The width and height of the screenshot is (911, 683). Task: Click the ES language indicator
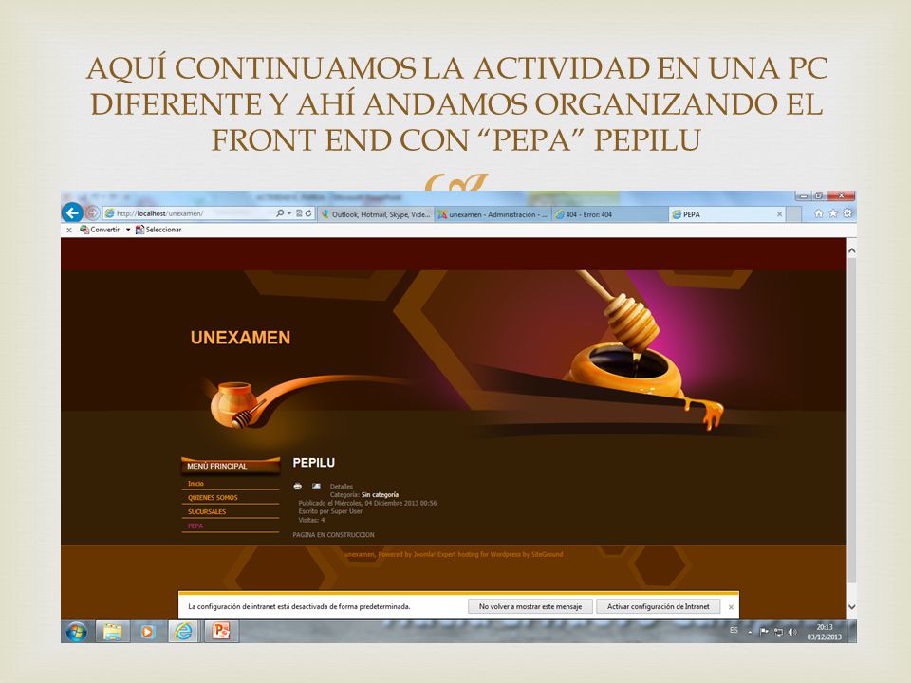[734, 630]
